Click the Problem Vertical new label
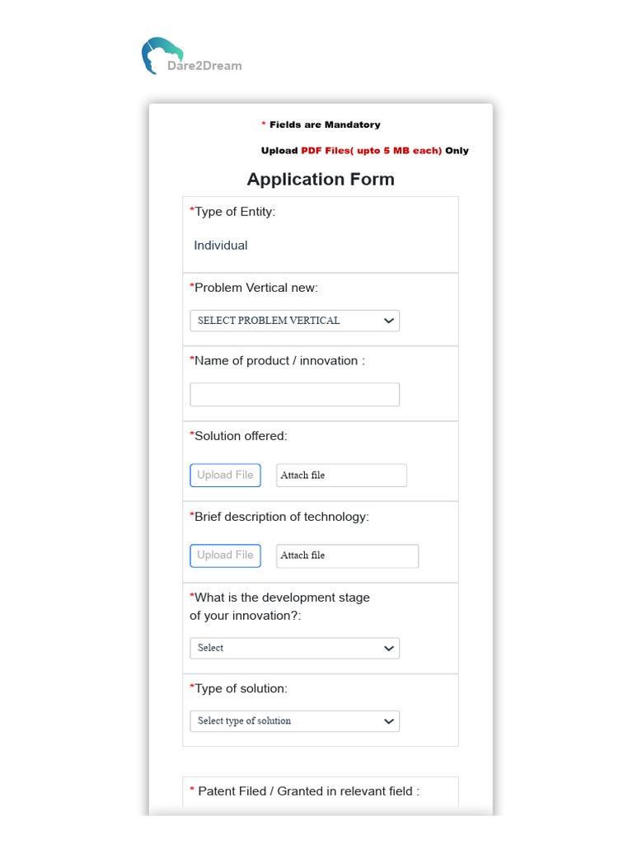 256,288
